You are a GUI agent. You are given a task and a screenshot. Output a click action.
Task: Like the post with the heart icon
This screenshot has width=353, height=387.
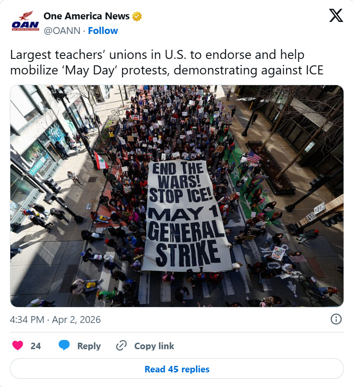click(18, 346)
